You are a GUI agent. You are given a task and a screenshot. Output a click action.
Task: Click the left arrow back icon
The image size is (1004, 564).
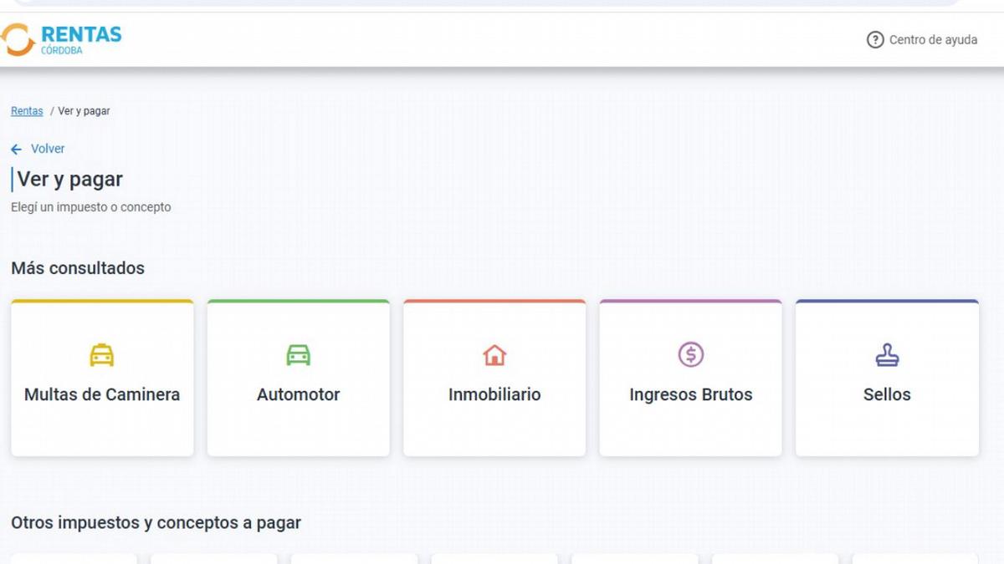16,149
